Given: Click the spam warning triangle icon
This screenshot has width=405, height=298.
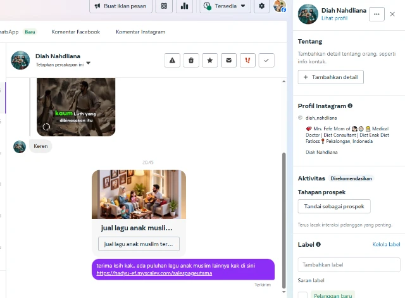Looking at the screenshot, I should tap(172, 60).
